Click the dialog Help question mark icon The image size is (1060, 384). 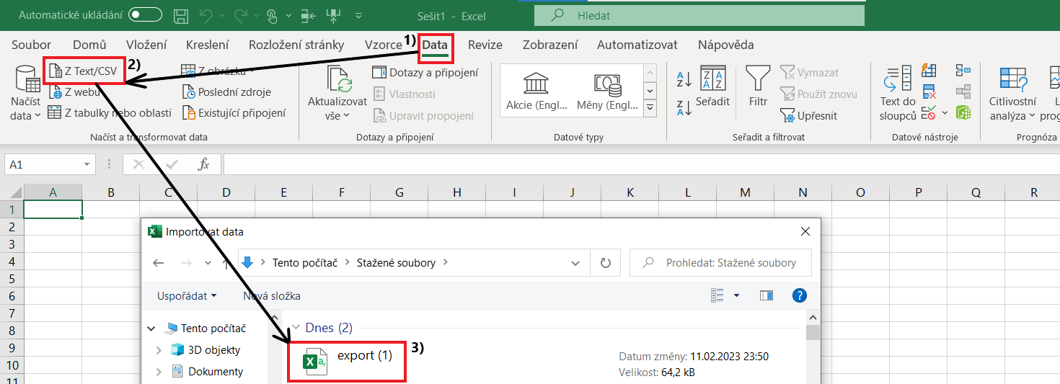point(800,295)
